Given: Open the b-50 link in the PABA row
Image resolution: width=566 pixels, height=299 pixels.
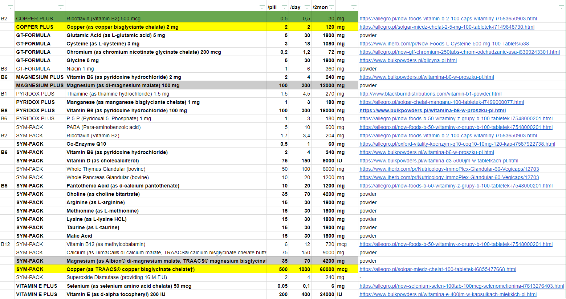Looking at the screenshot, I should click(x=456, y=127).
